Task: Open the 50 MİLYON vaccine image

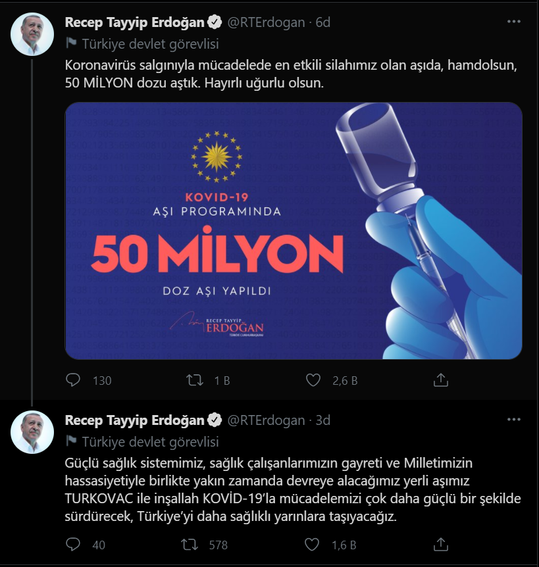Action: (293, 230)
